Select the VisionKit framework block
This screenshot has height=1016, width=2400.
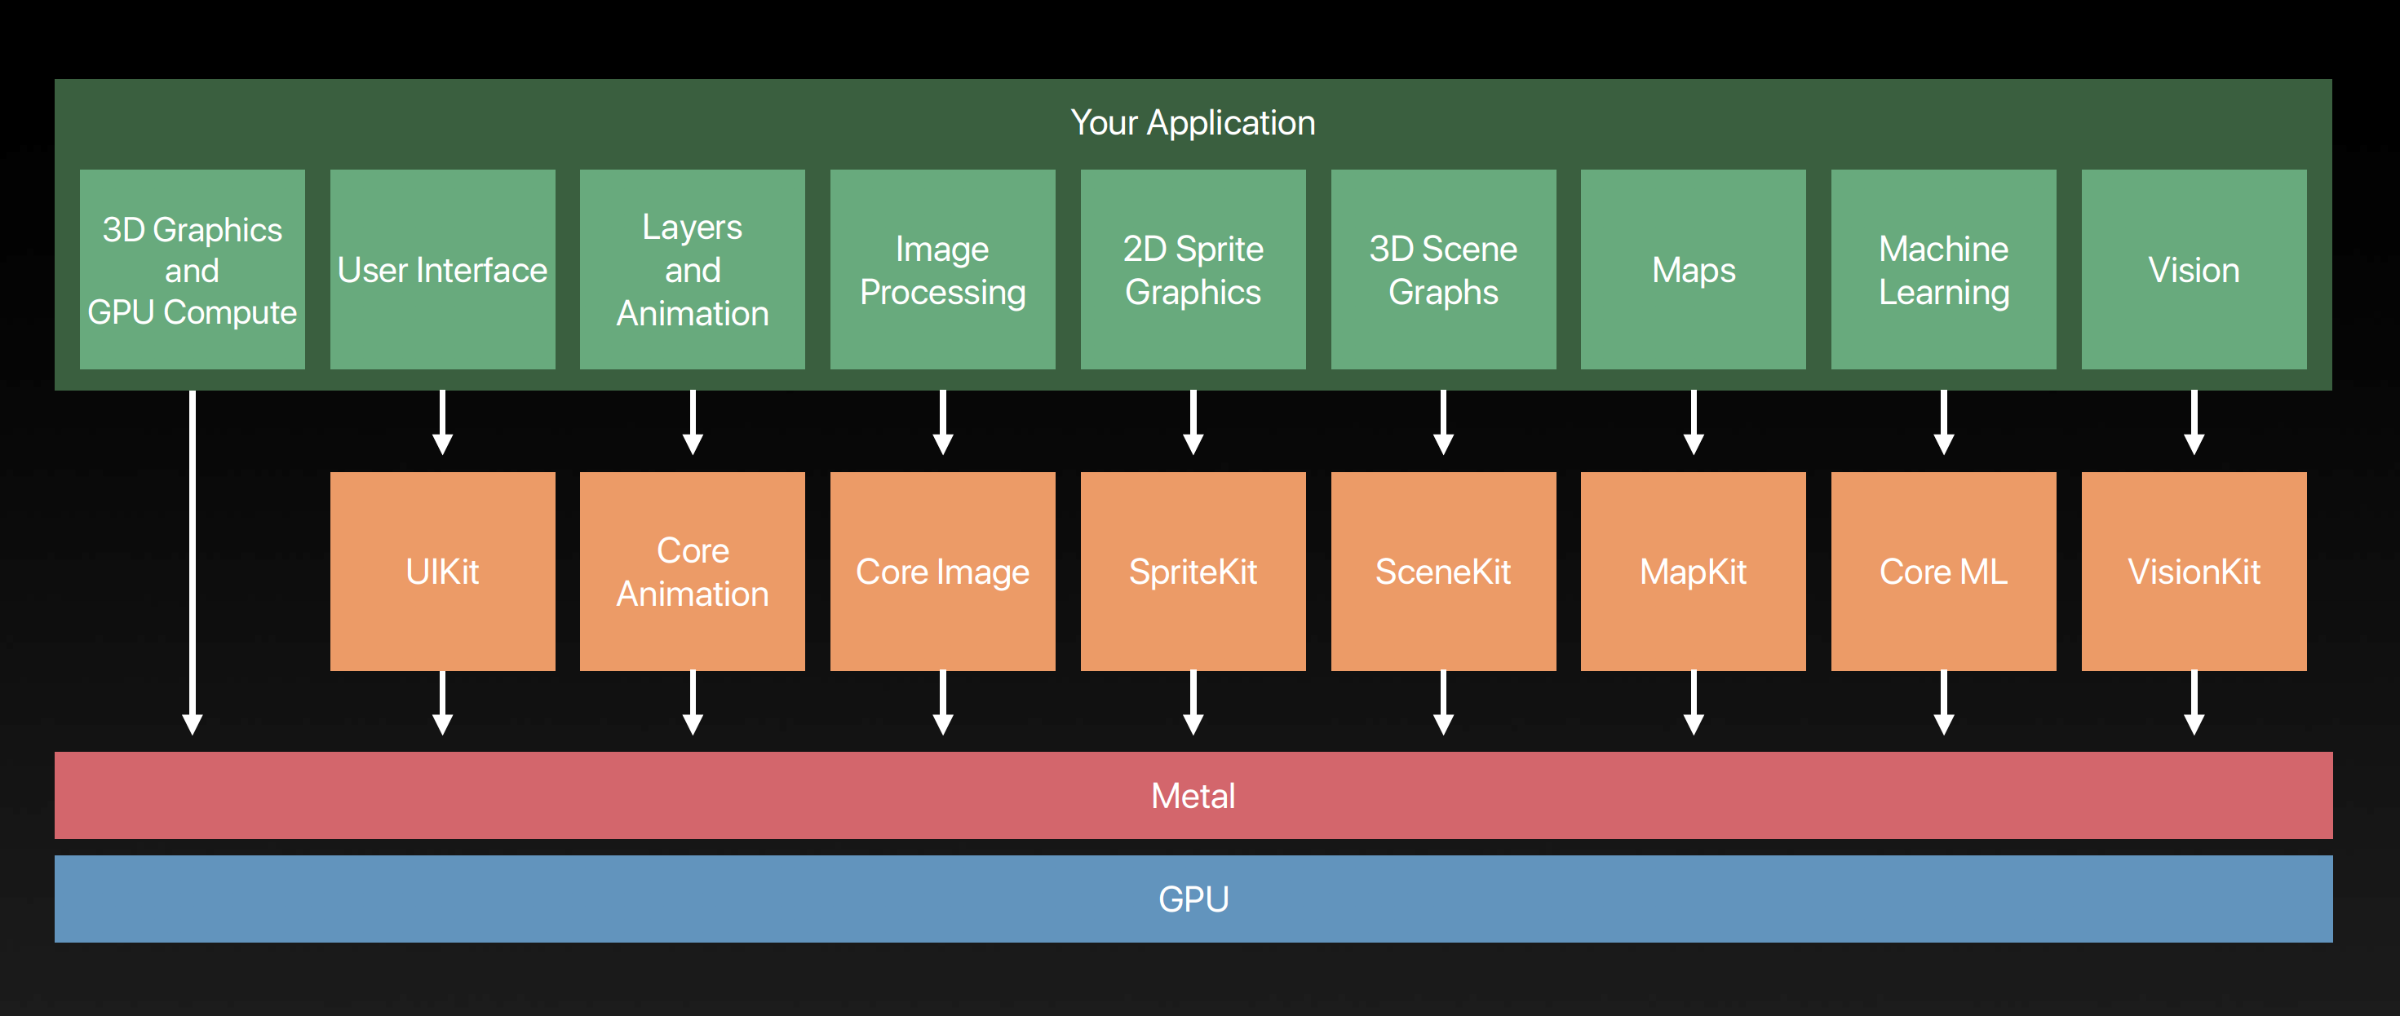[2193, 571]
